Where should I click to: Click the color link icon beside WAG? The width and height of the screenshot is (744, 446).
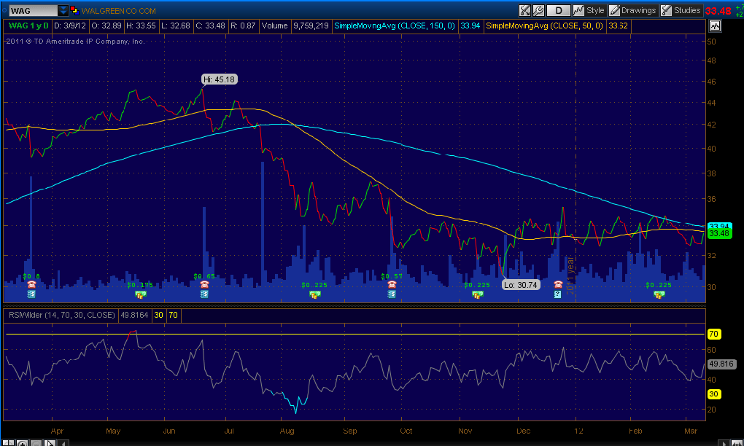click(74, 10)
